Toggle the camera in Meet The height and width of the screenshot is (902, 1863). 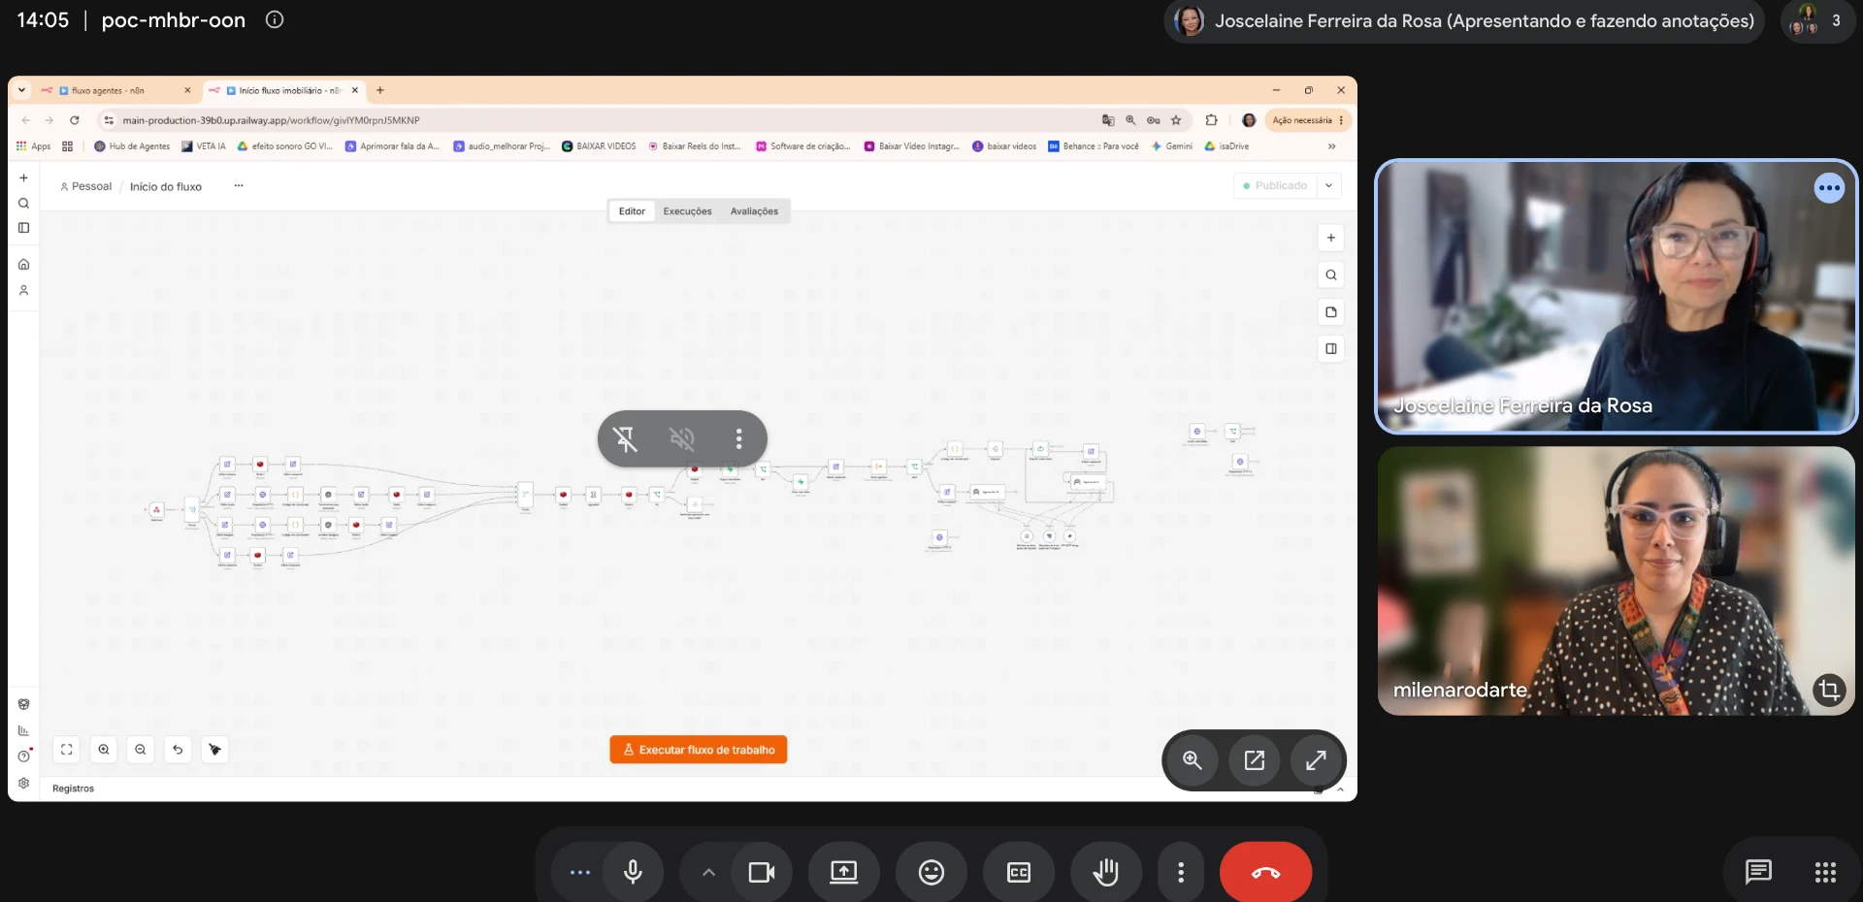point(762,872)
